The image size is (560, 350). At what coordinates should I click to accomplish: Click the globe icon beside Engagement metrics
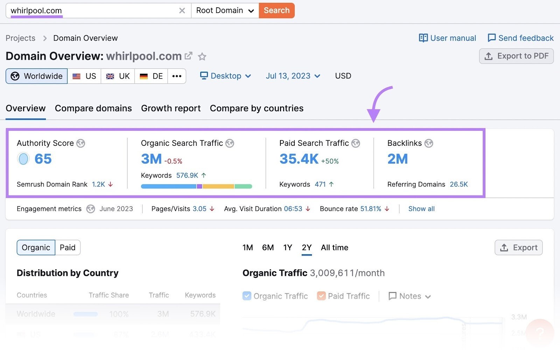tap(91, 209)
